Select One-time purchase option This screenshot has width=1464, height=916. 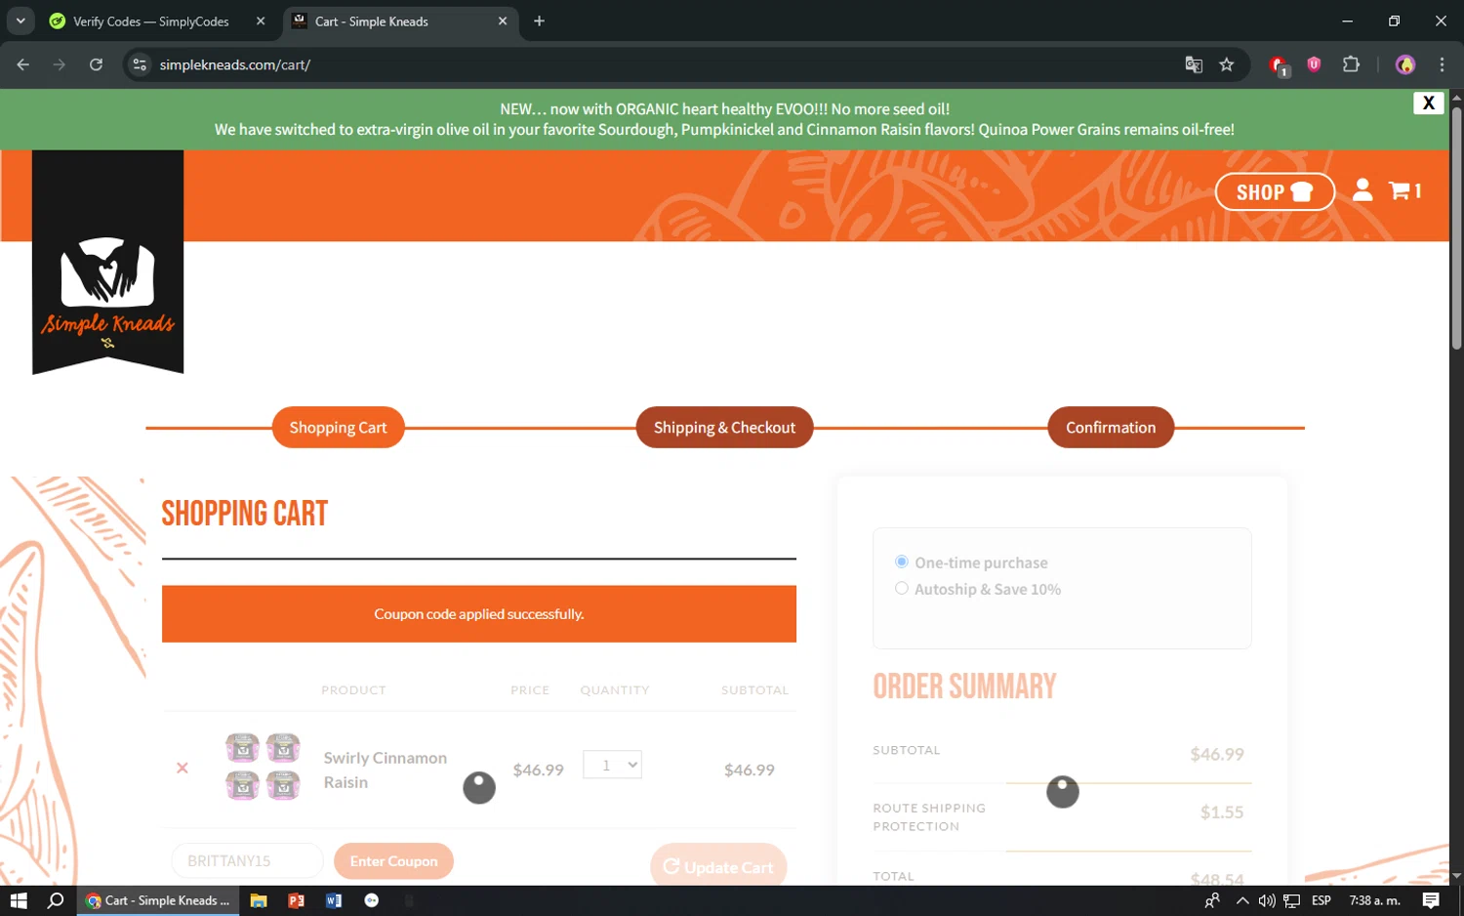click(x=902, y=562)
